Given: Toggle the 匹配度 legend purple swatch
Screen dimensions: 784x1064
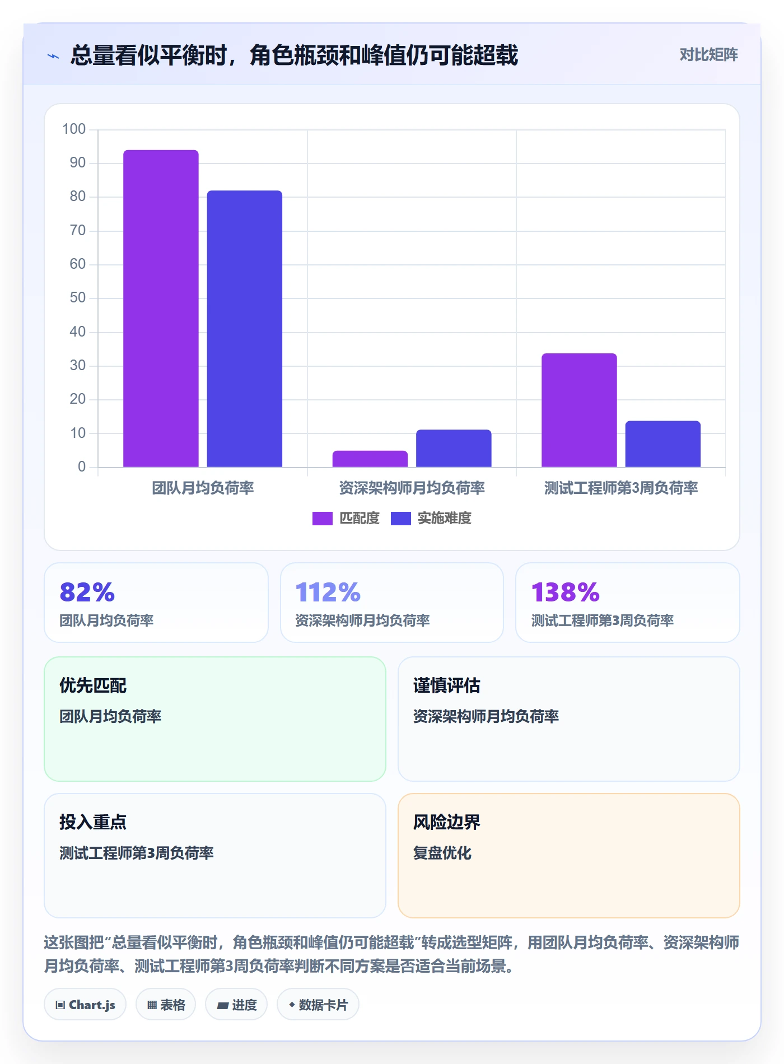Looking at the screenshot, I should pos(322,519).
